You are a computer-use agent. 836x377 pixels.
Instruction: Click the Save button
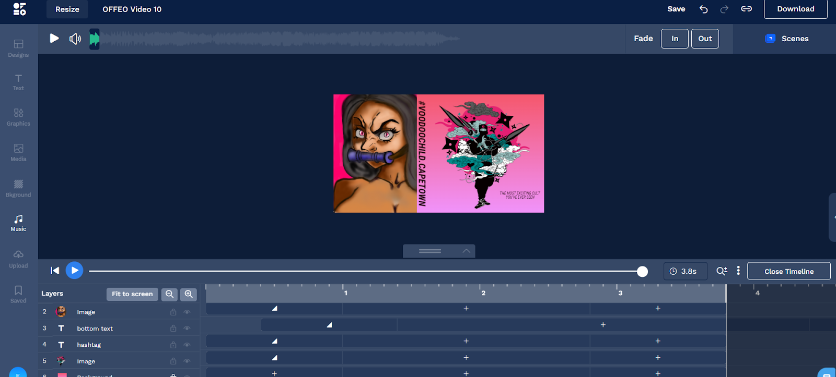(676, 9)
